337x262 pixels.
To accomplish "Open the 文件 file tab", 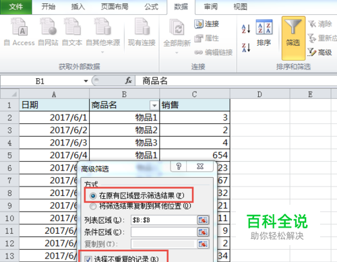I will coord(16,7).
